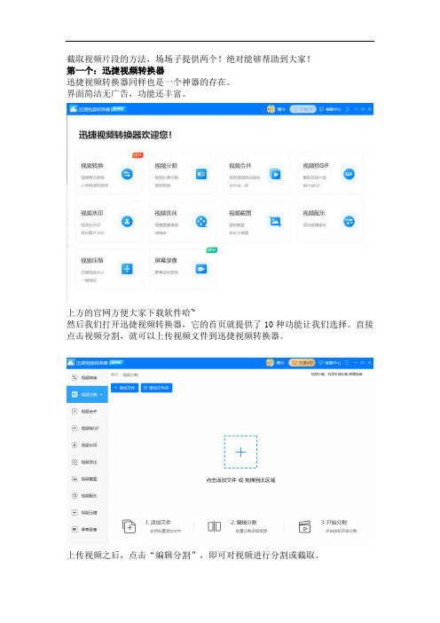Click the 添加文件 step one icon
This screenshot has height=623, width=440.
click(129, 526)
